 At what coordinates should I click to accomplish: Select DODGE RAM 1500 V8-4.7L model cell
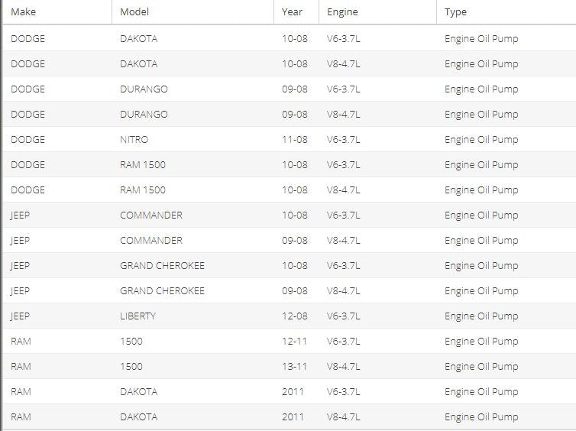[x=143, y=190]
